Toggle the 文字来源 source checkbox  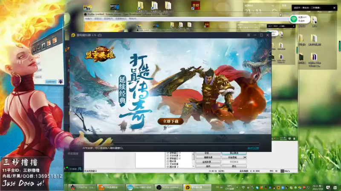[x=168, y=164]
